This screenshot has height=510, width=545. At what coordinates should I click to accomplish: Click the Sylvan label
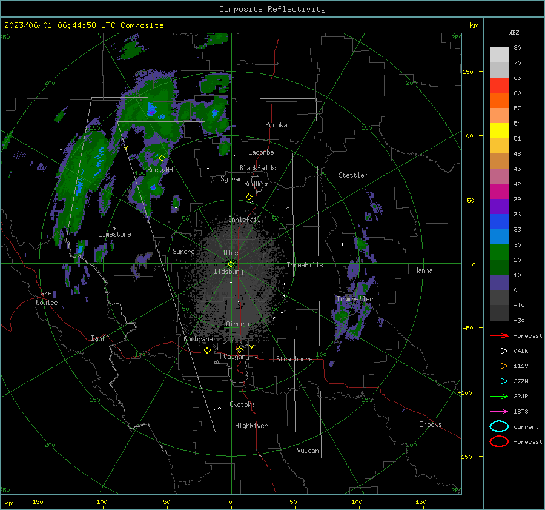[x=231, y=179]
